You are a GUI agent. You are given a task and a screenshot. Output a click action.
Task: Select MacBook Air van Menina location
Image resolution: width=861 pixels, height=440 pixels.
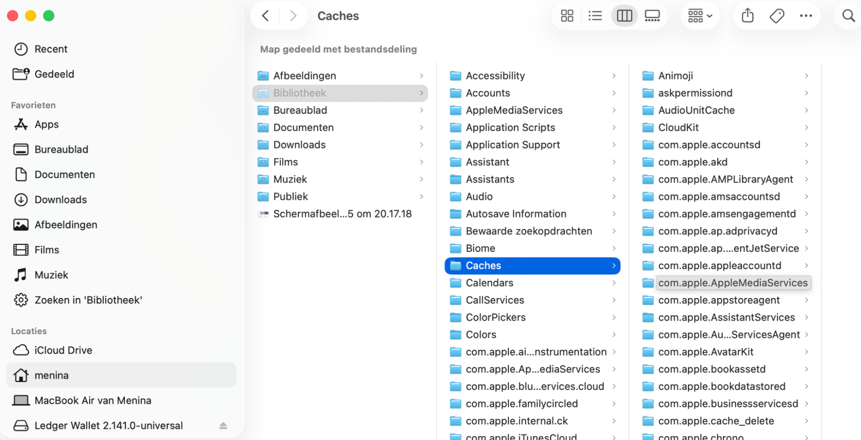(93, 400)
